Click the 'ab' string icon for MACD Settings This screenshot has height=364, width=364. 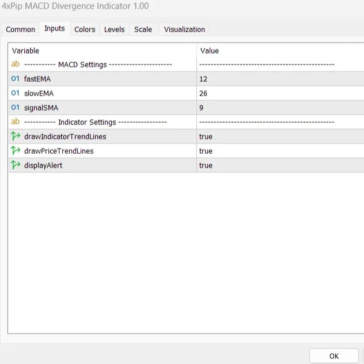pyautogui.click(x=16, y=65)
